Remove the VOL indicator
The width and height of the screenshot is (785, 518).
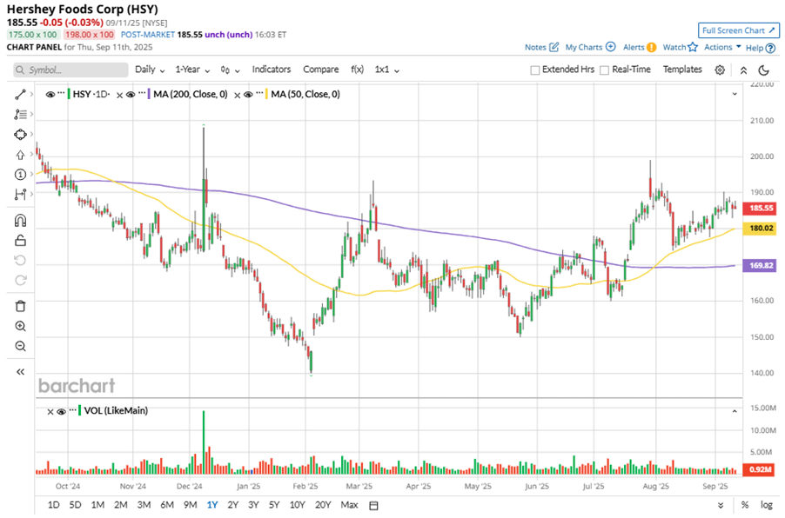(50, 412)
